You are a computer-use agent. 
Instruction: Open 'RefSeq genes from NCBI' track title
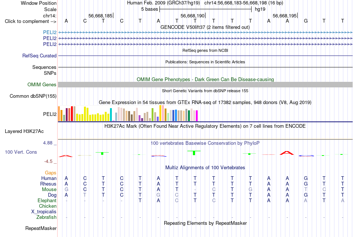(x=205, y=50)
